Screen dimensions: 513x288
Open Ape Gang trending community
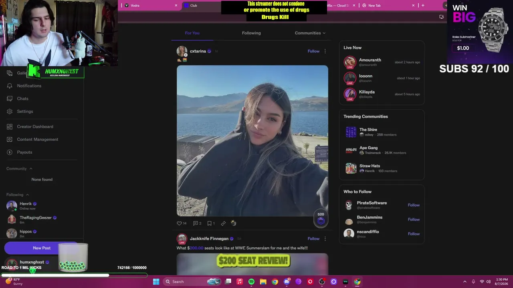(382, 150)
